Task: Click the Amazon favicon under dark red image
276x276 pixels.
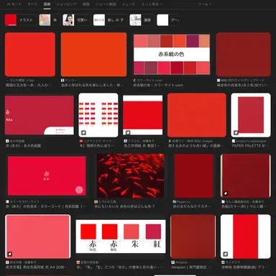Action: [173, 262]
